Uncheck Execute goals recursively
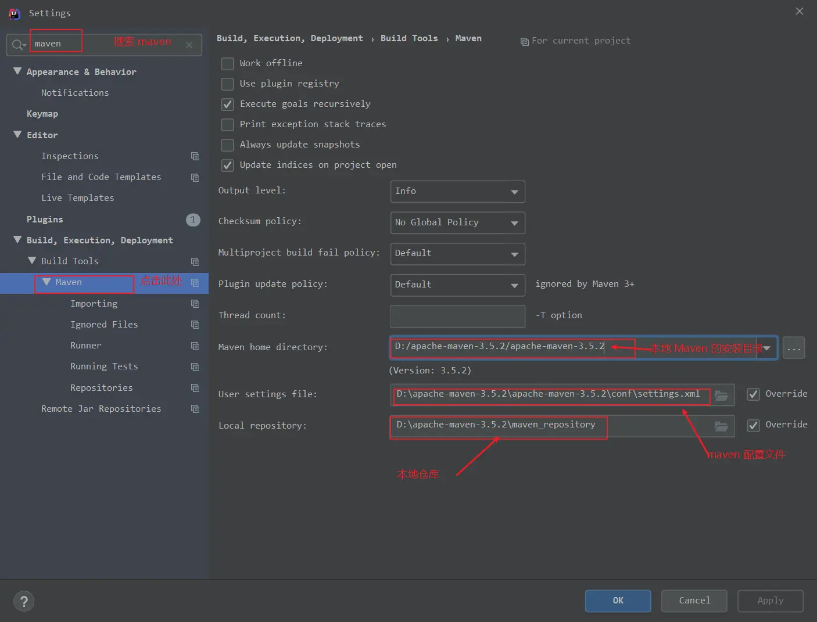The width and height of the screenshot is (817, 622). point(228,104)
